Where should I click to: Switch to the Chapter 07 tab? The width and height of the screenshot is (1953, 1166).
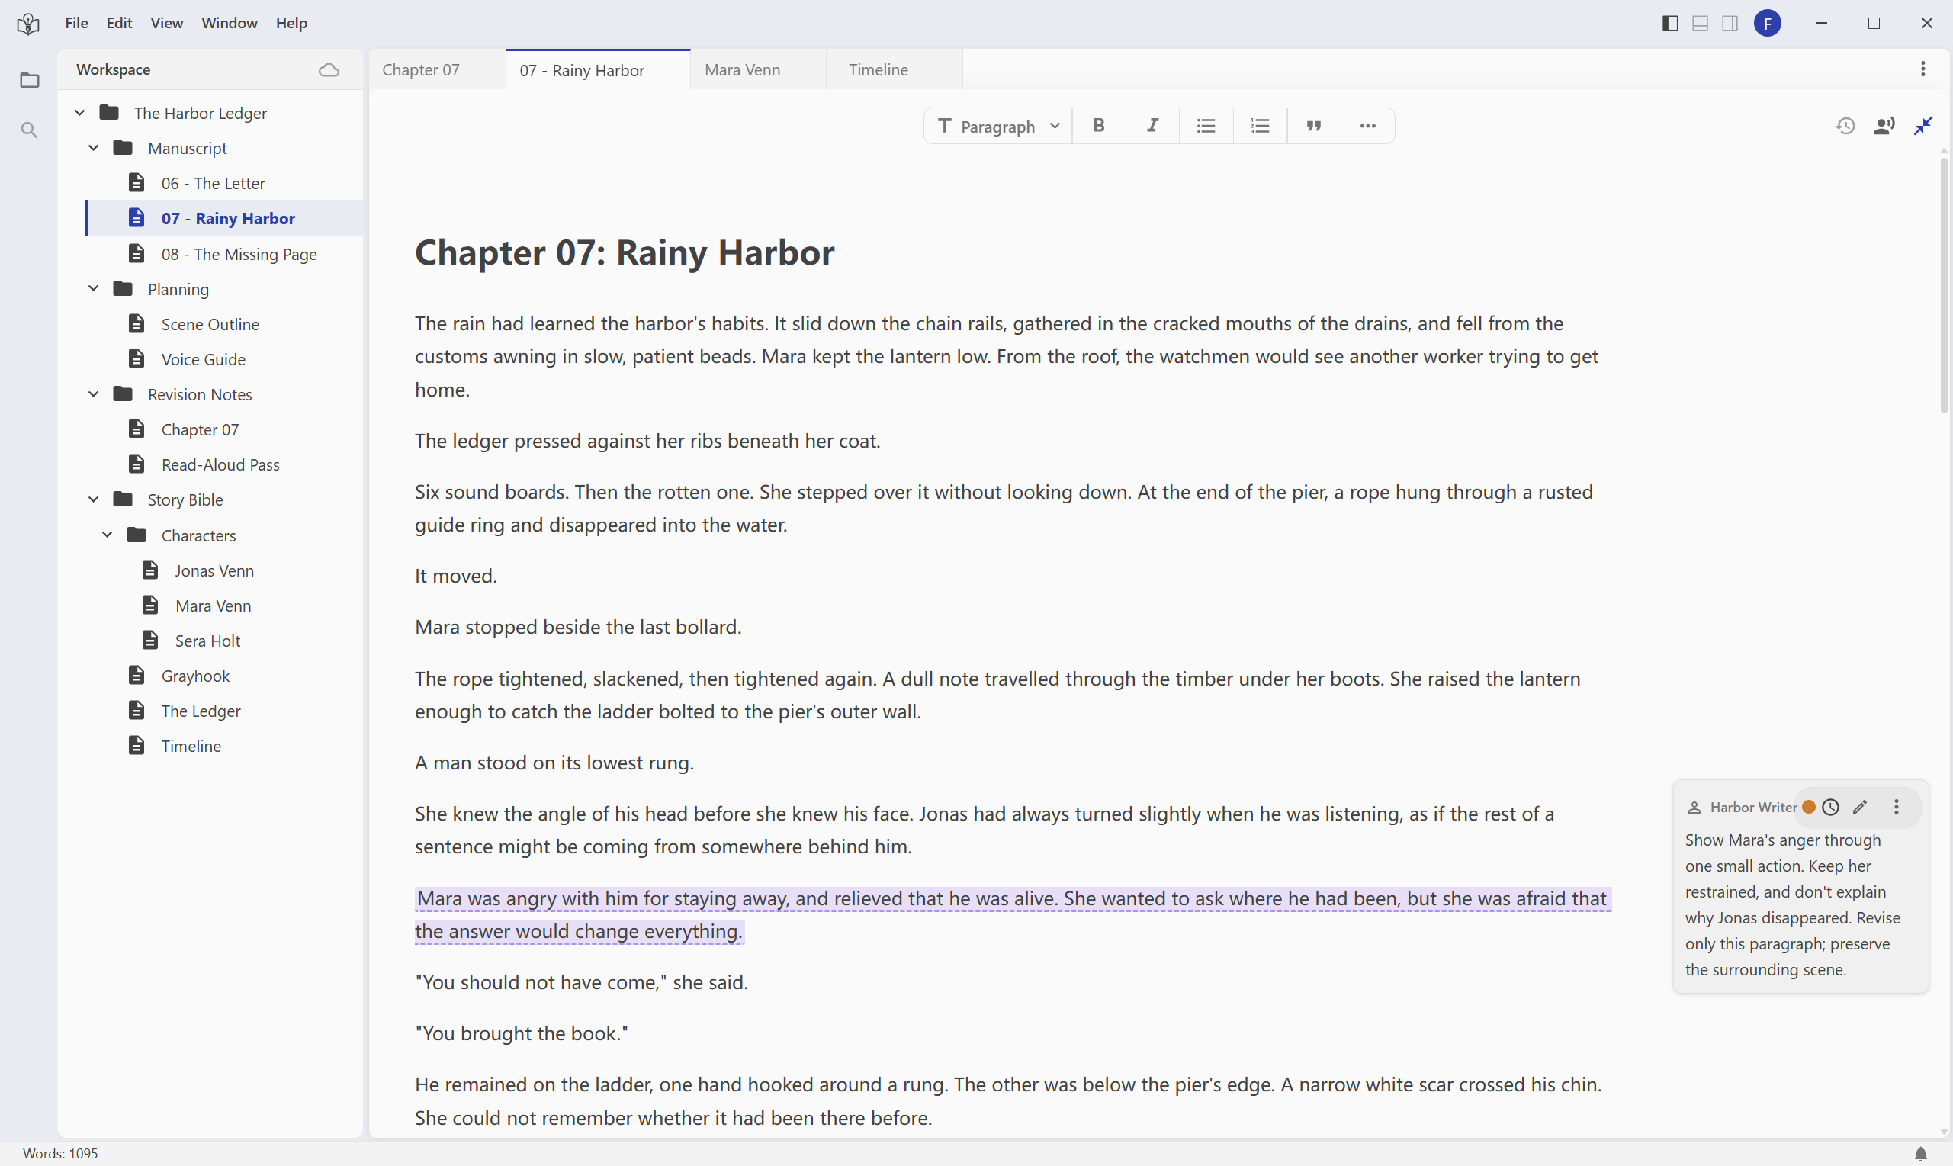coord(437,69)
